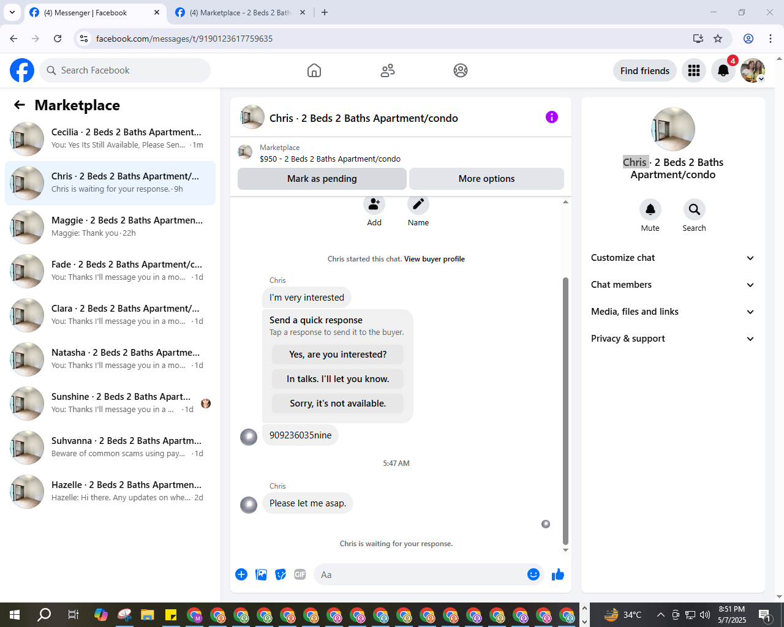Close the Marketplace browser tab
This screenshot has height=627, width=784.
pos(303,12)
